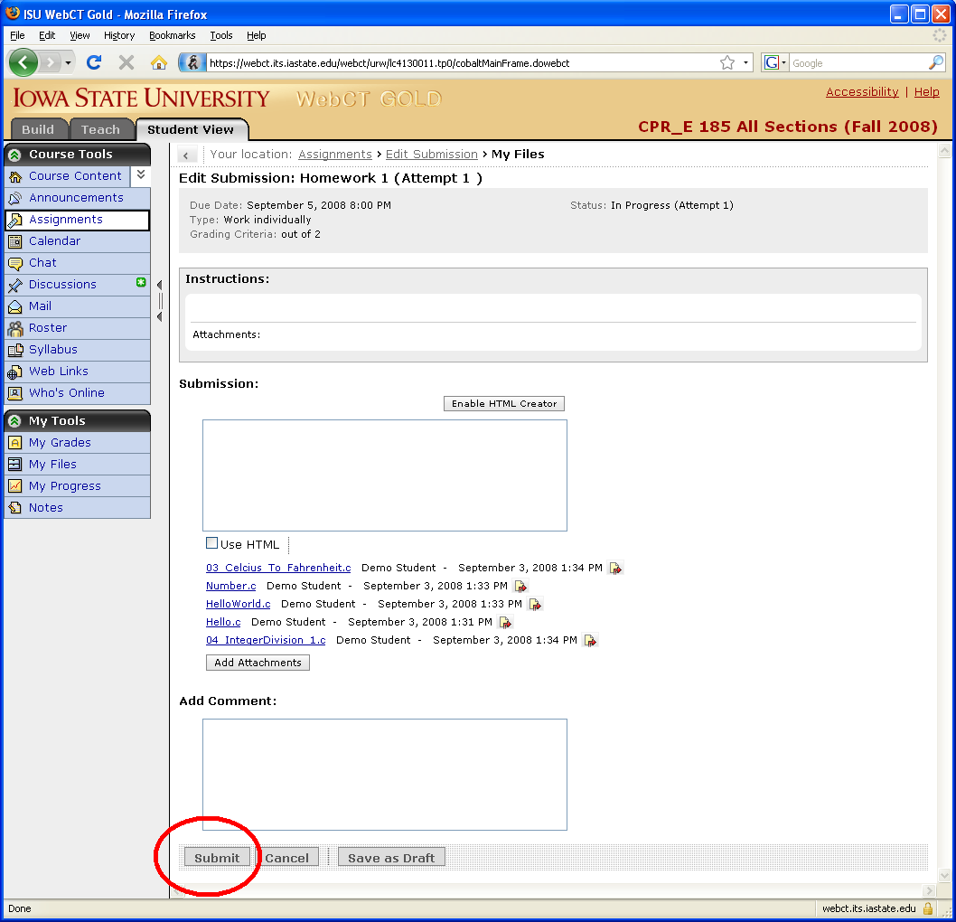Click the Google search magnifier icon
The height and width of the screenshot is (922, 956).
tap(936, 62)
